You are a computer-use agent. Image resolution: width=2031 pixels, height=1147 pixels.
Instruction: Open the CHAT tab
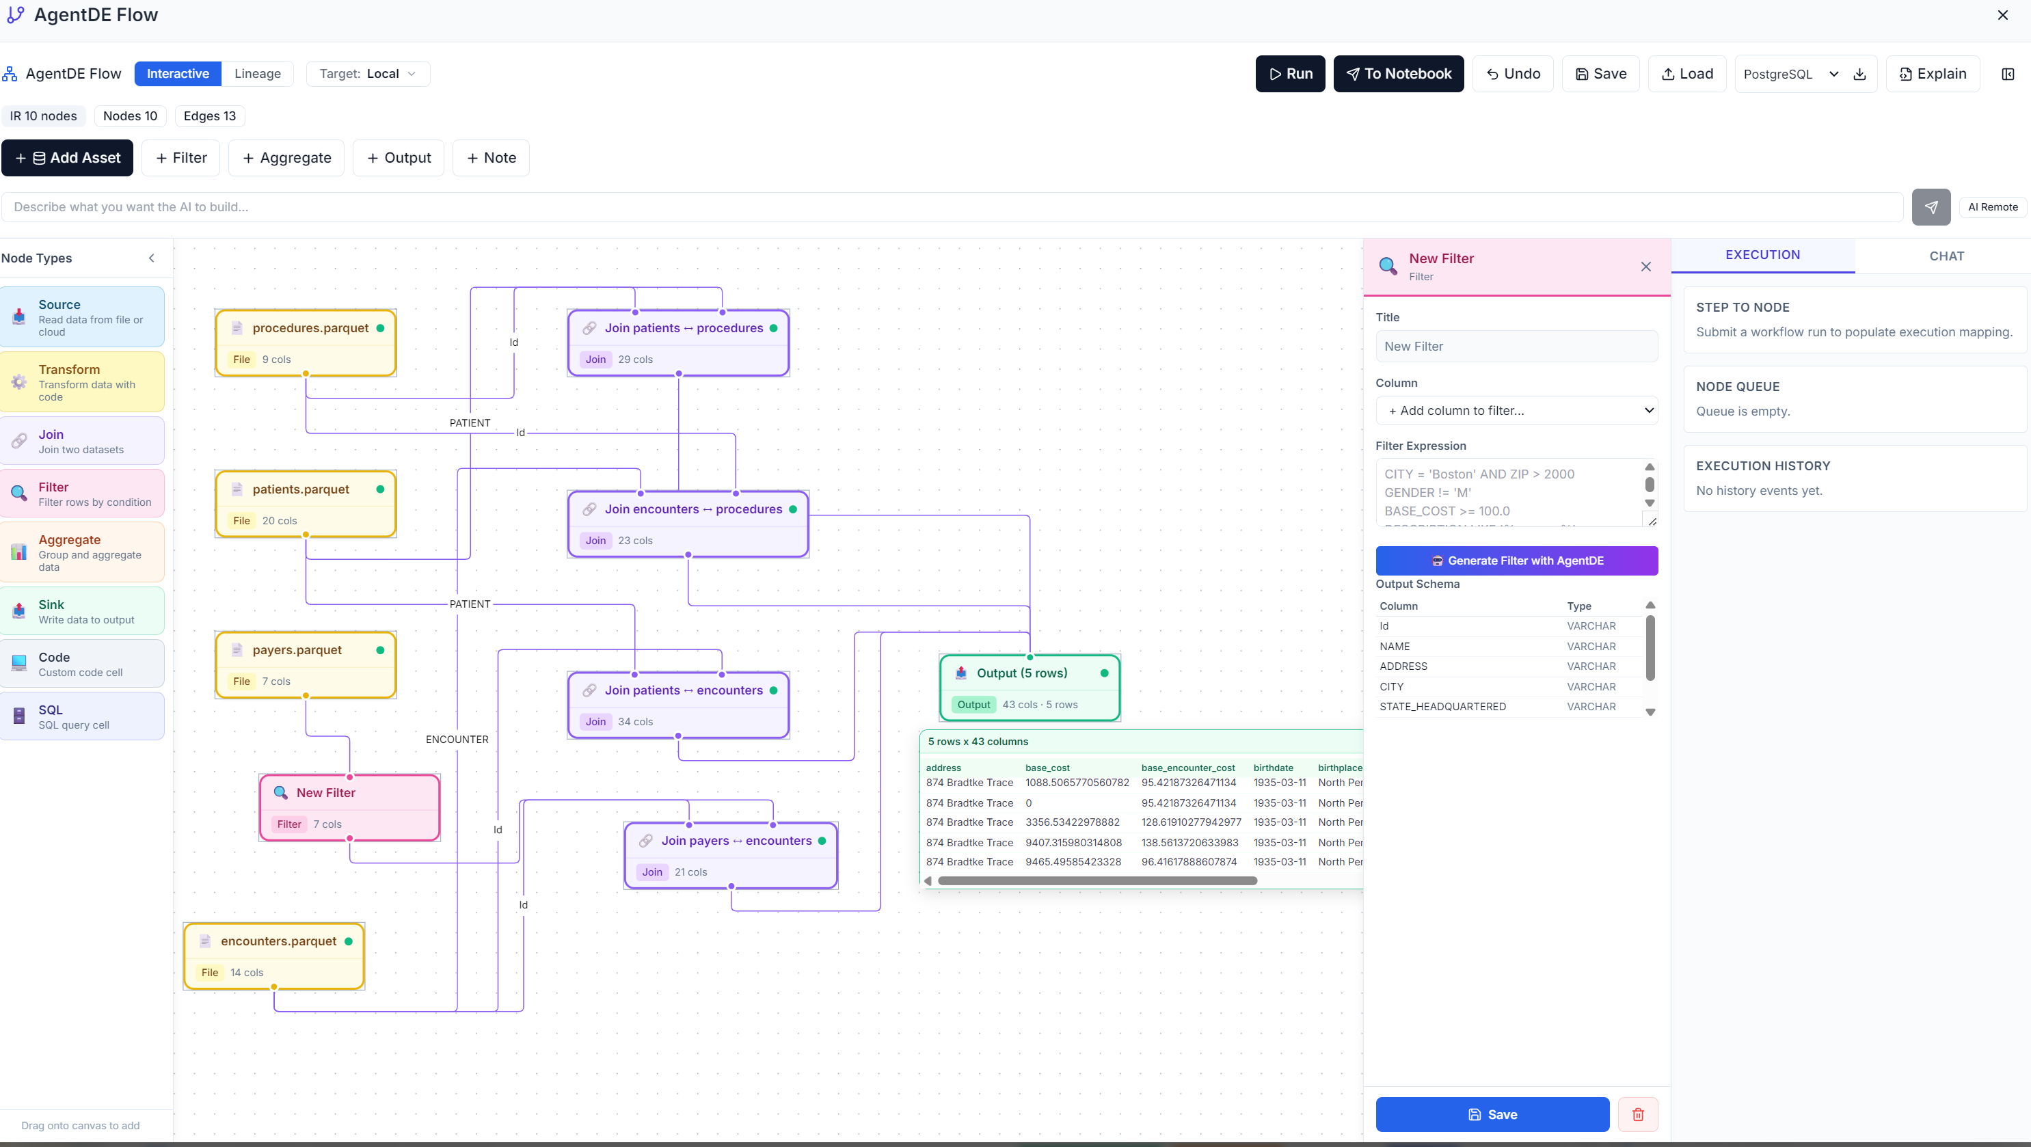tap(1946, 256)
